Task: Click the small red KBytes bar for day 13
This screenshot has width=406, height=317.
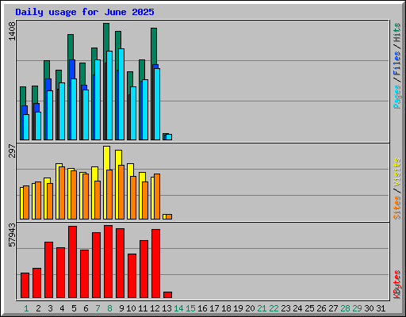Action: click(168, 295)
